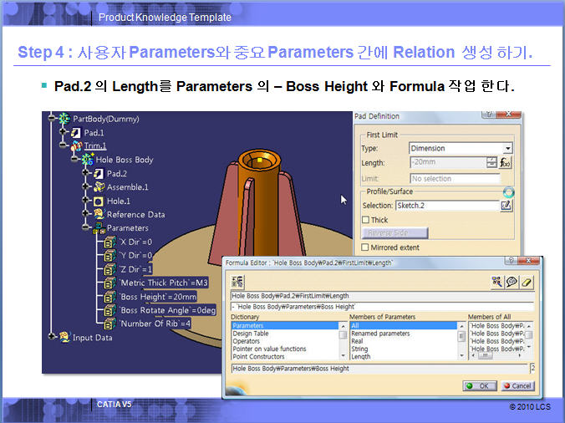Click the Hole.1 feature icon in tree
565x423 pixels.
coord(98,201)
